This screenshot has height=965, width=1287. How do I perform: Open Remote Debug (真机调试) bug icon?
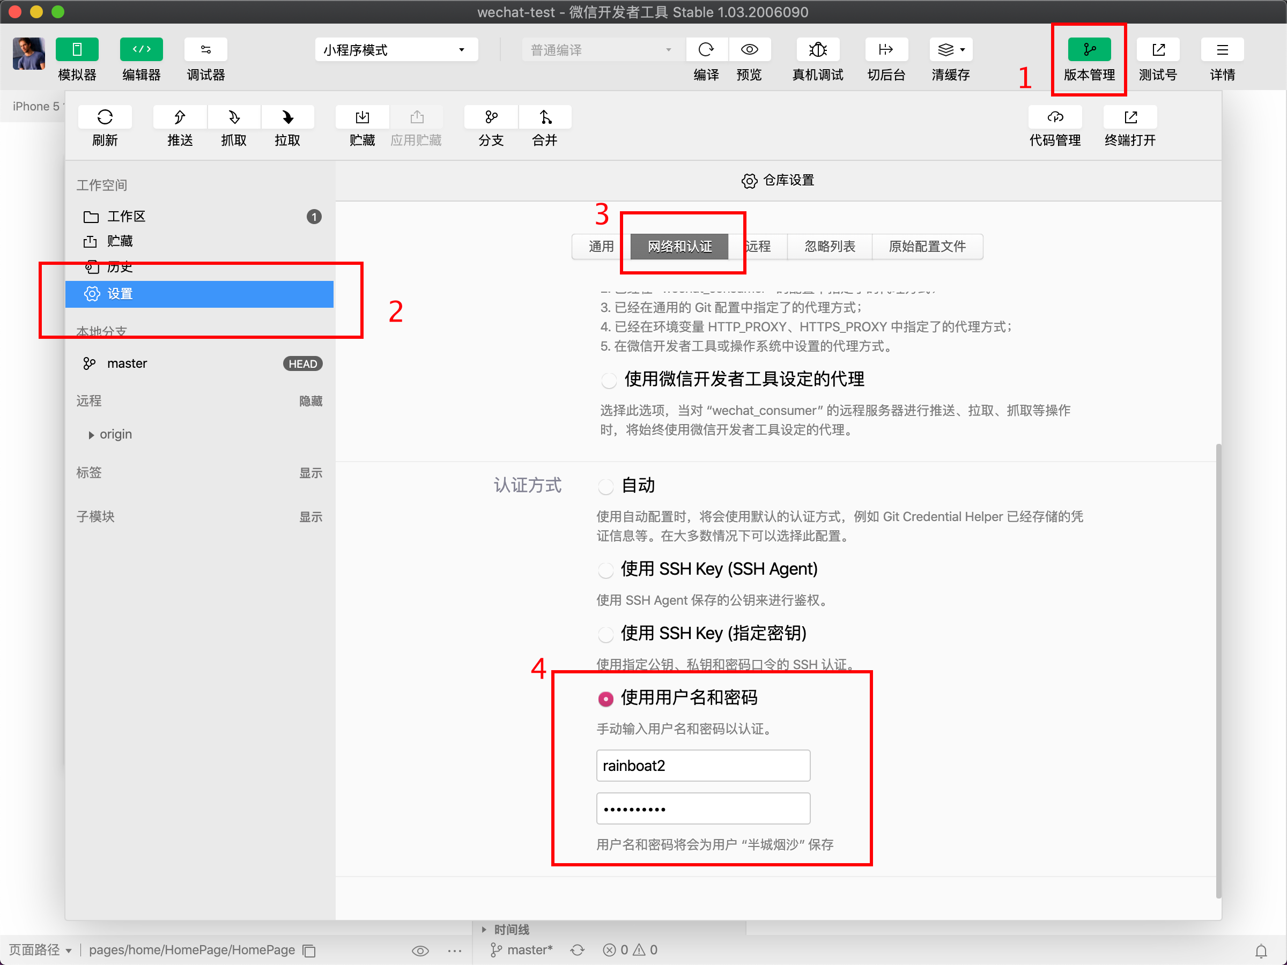point(817,49)
